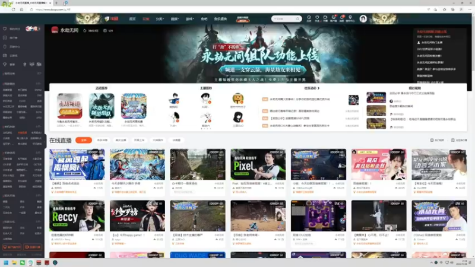Select the 美女主播 filter tab
Screen dimensions: 475x267
[121, 140]
